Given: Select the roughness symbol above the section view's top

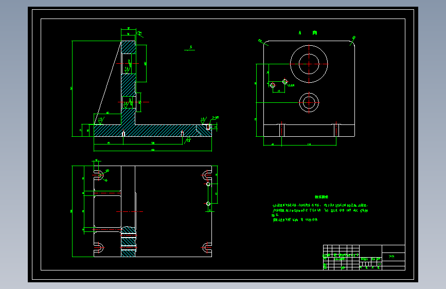Looking at the screenshot, I should tap(139, 34).
